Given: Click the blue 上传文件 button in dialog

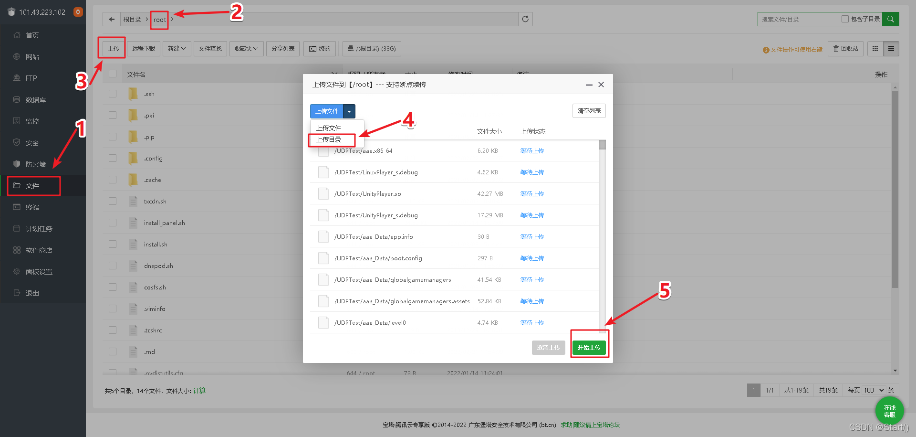Looking at the screenshot, I should [x=327, y=111].
